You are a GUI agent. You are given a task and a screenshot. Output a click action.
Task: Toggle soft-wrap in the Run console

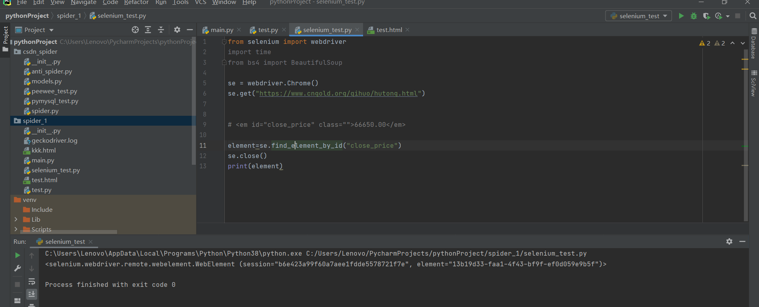point(32,282)
